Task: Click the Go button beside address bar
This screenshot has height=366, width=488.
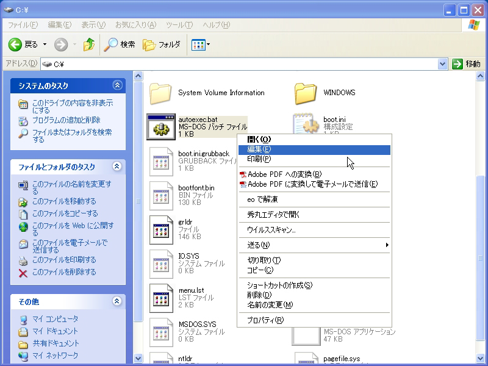Action: click(x=467, y=63)
